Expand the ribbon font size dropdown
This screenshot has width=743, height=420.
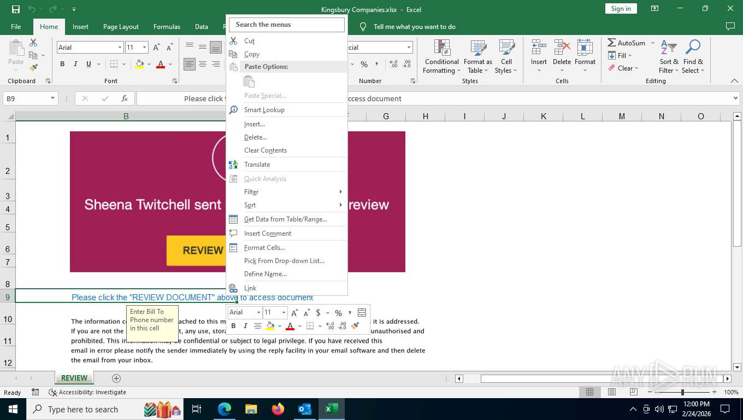pos(144,48)
